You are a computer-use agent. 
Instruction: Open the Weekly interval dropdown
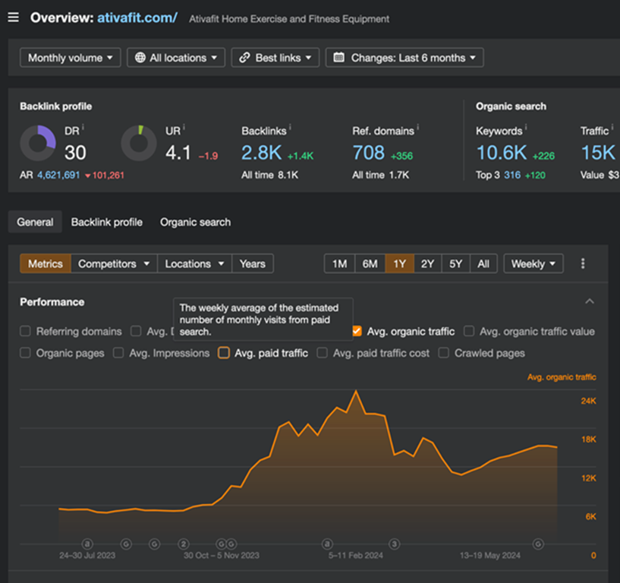[x=533, y=263]
